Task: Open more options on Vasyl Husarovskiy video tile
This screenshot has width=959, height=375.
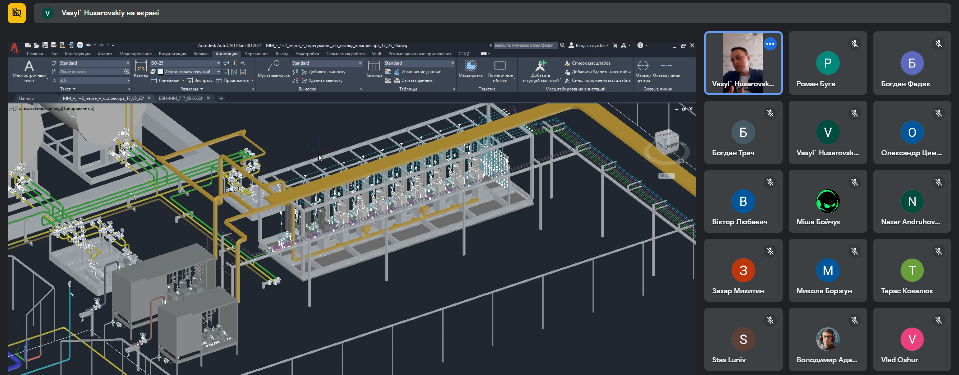Action: click(770, 44)
